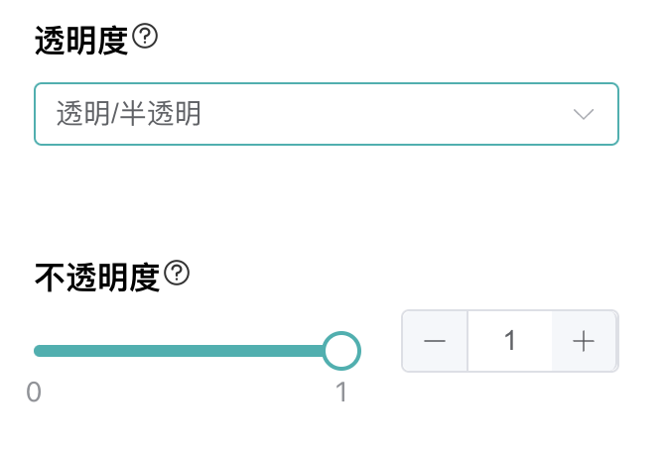
Task: Click the slider minimum label 0
Action: (34, 393)
